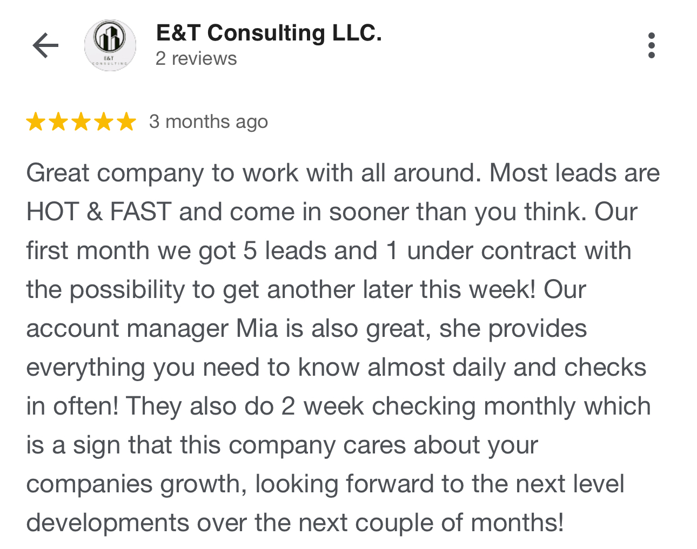The image size is (697, 549).
Task: Open the E&T Consulting LLC. profile name
Action: [269, 33]
